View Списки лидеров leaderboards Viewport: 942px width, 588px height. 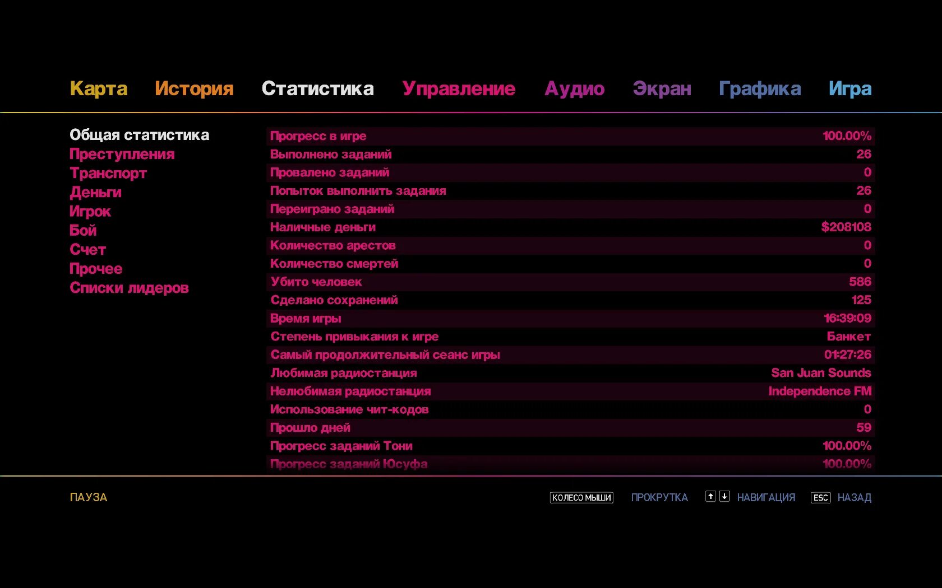click(x=129, y=288)
